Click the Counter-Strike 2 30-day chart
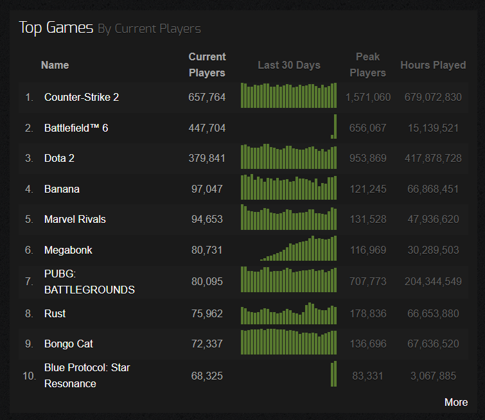This screenshot has height=420, width=485. pyautogui.click(x=288, y=95)
